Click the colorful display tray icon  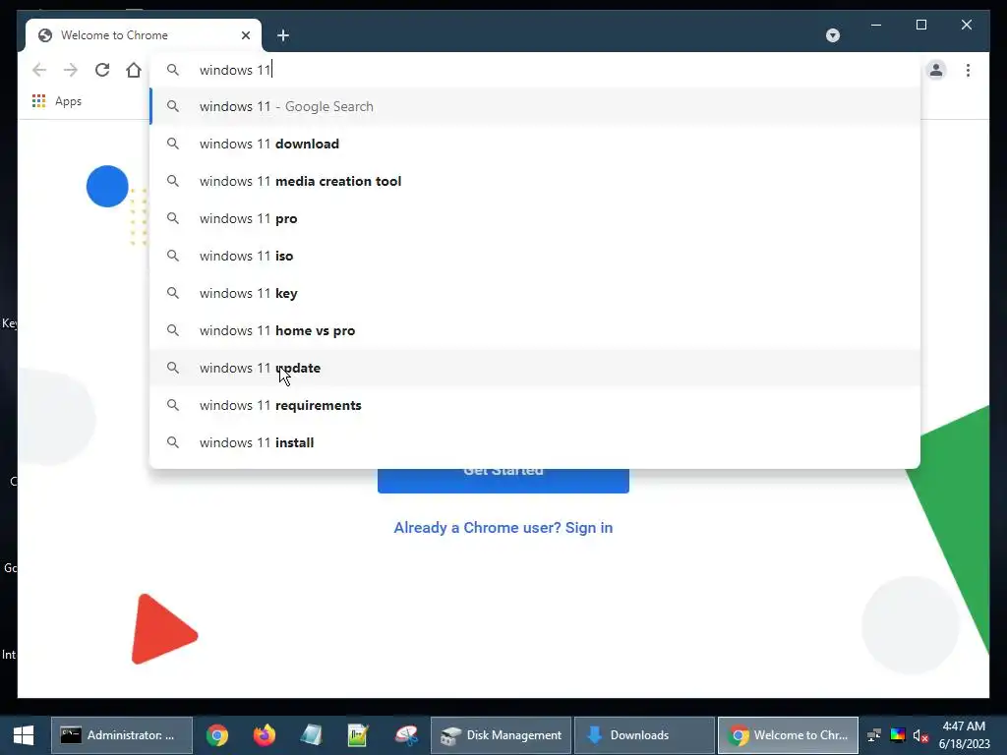pos(898,735)
